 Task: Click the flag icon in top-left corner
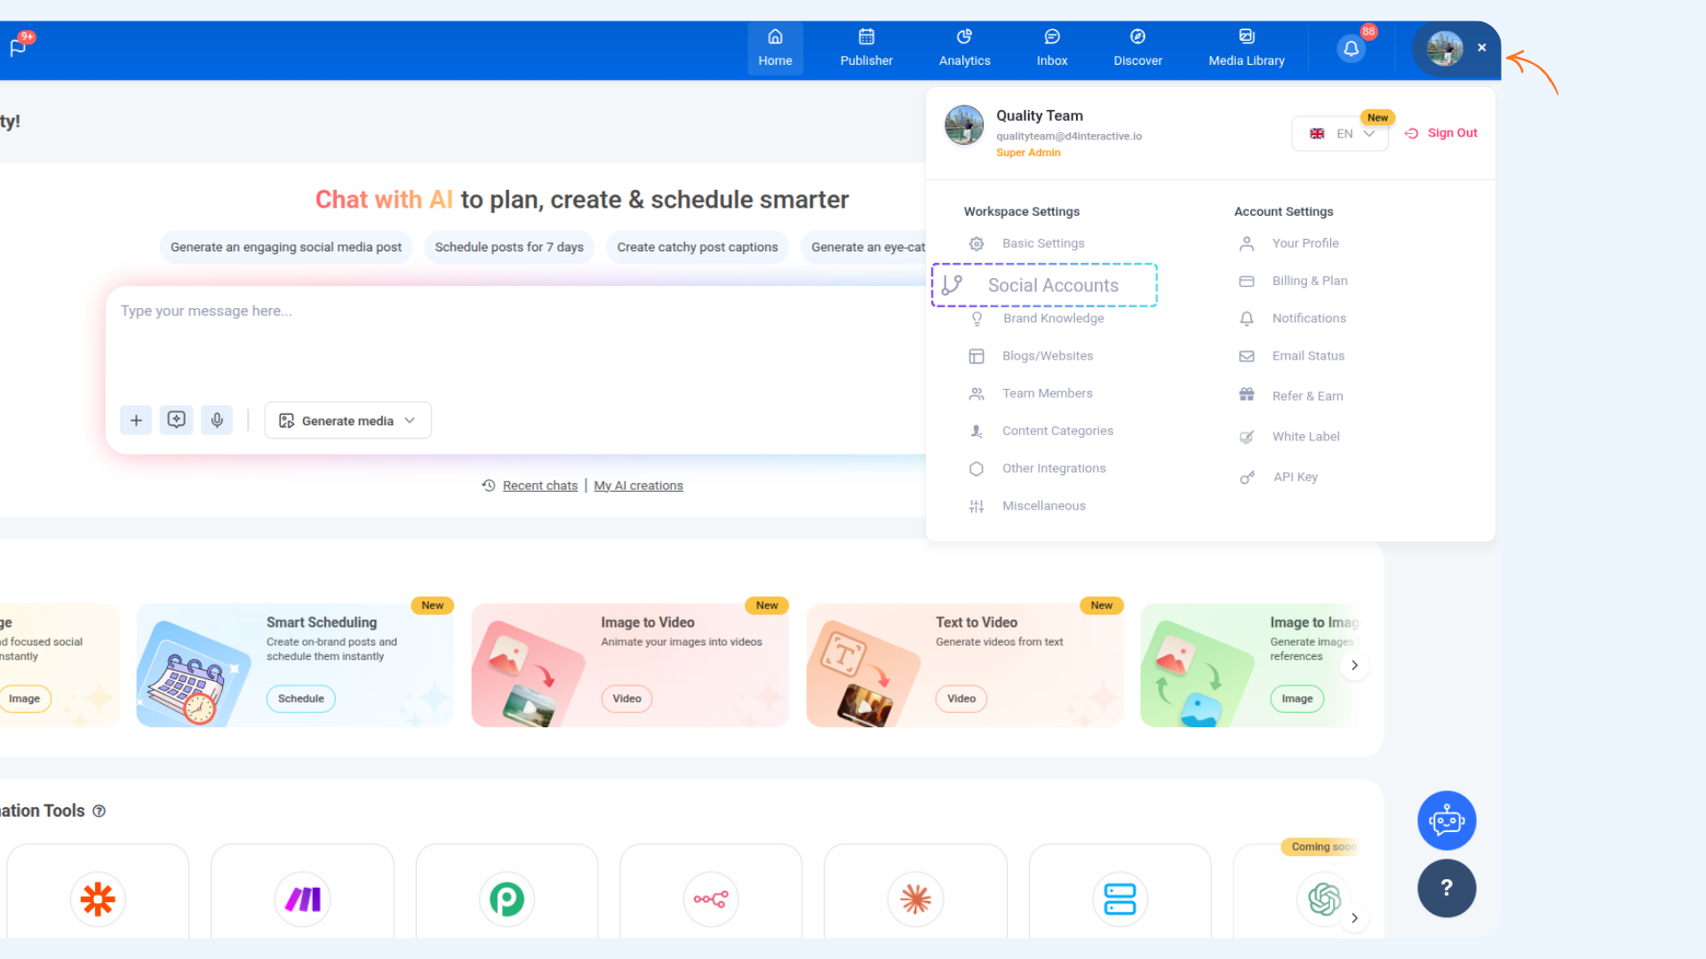tap(19, 47)
